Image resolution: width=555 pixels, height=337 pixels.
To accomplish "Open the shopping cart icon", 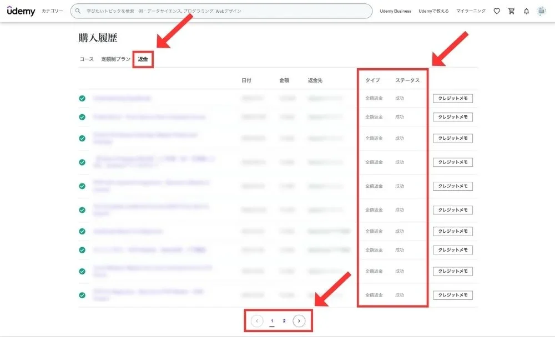I will point(512,11).
